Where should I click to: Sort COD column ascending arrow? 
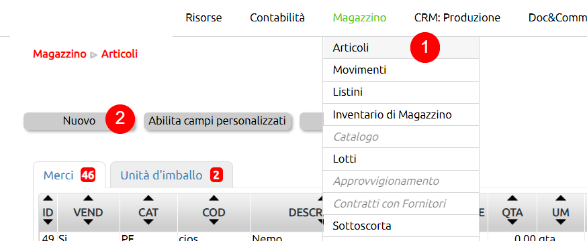click(214, 198)
